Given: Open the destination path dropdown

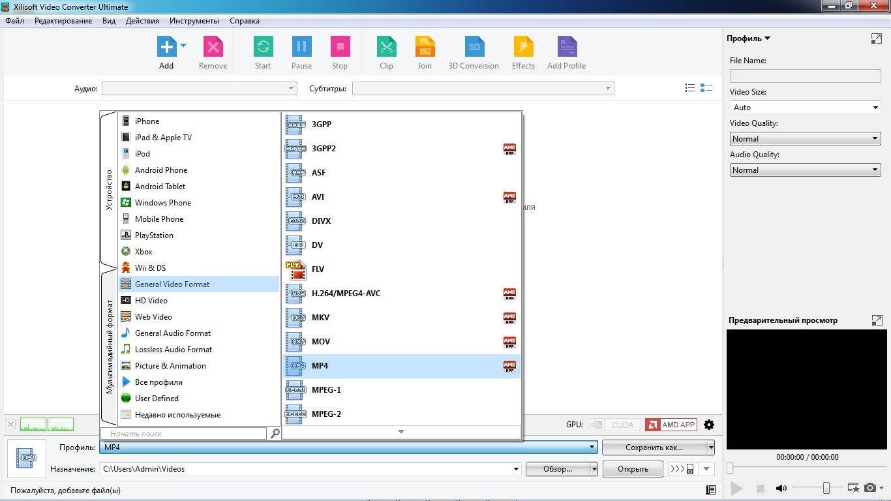Looking at the screenshot, I should tap(517, 469).
